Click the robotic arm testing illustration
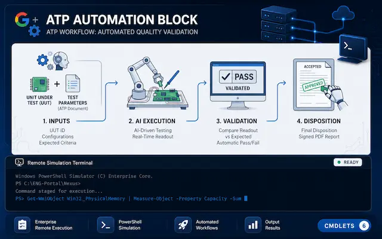Viewport: 382px width, 239px height. [x=158, y=83]
